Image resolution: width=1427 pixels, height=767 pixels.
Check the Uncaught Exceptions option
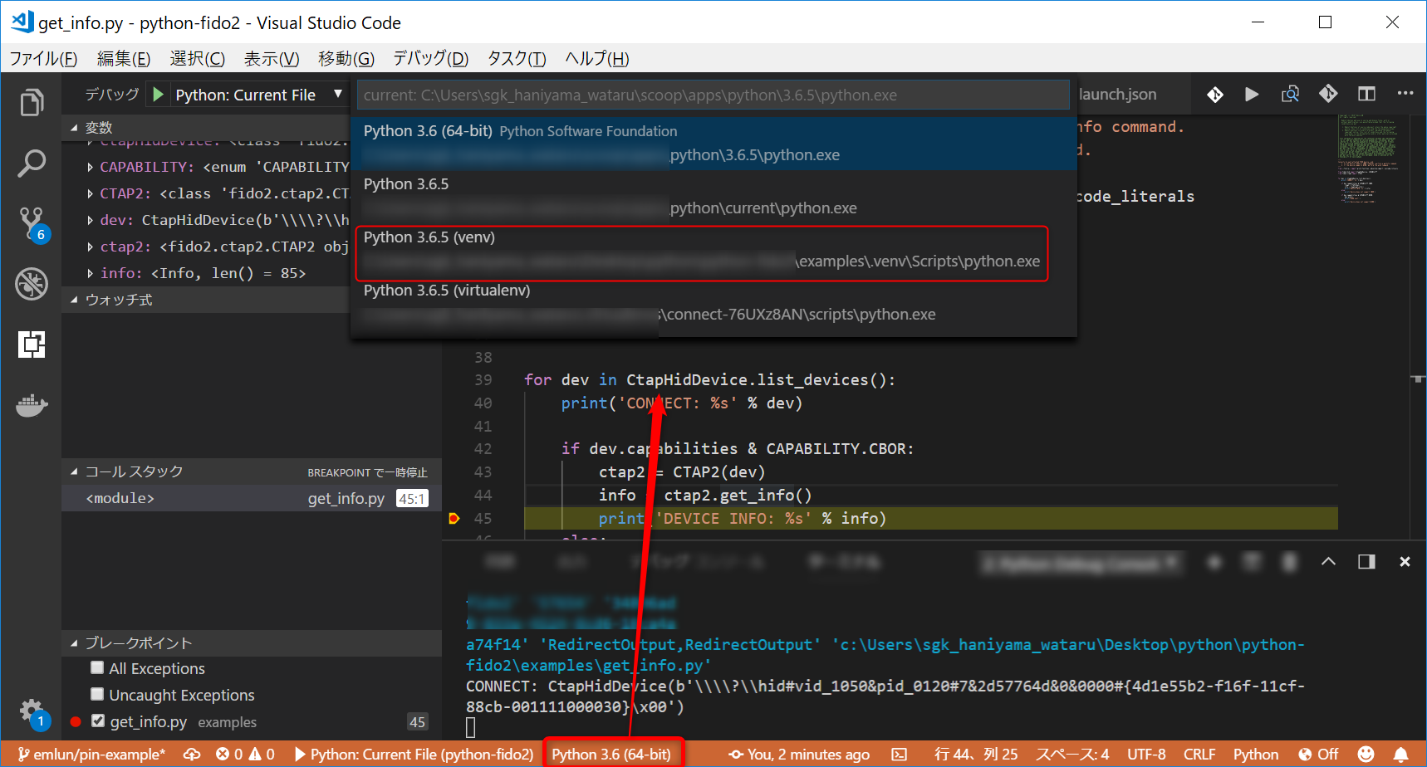pos(96,695)
